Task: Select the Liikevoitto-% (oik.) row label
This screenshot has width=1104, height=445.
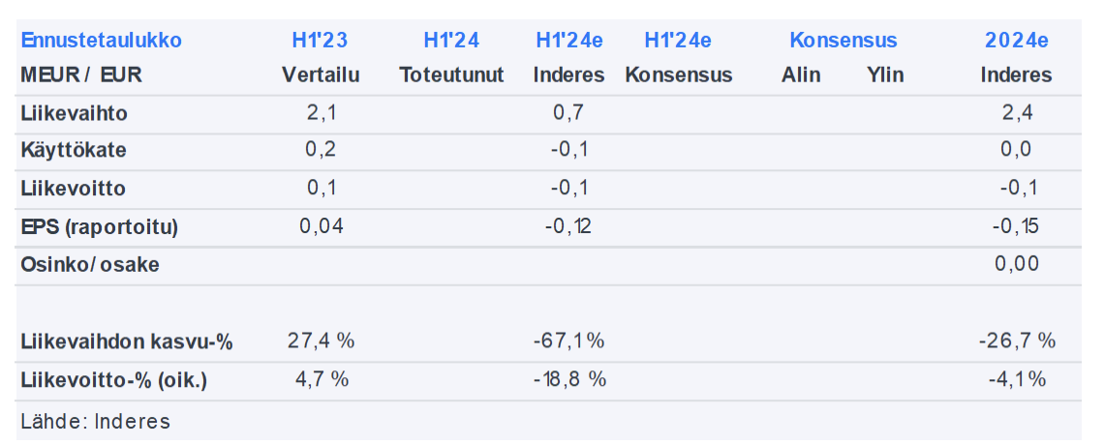Action: pyautogui.click(x=113, y=380)
